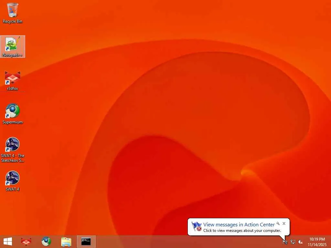
Task: Close the Action Center notification balloon
Action: click(284, 223)
